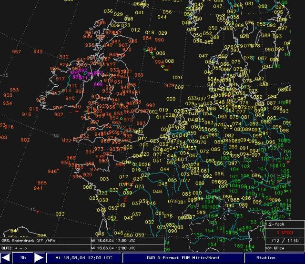Click the Mi 18.08.04 12:00 UTC bottom bar field

(83, 258)
